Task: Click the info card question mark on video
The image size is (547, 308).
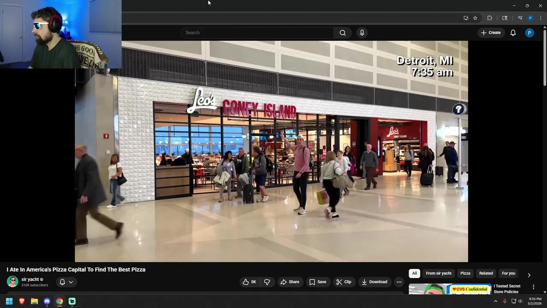Action: (x=458, y=110)
